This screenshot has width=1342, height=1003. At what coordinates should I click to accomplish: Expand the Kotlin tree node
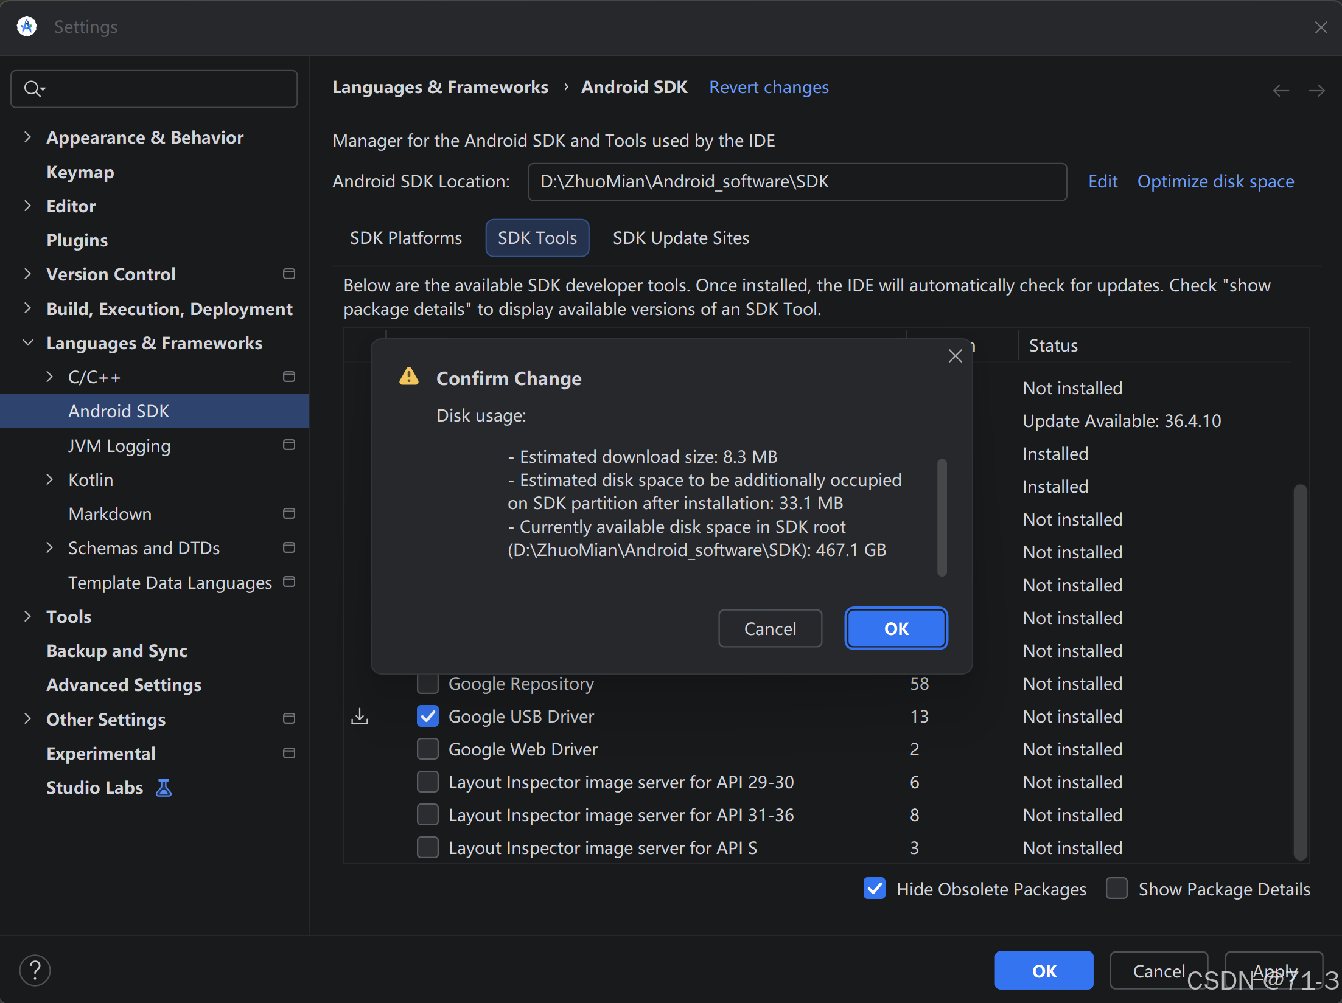point(50,480)
